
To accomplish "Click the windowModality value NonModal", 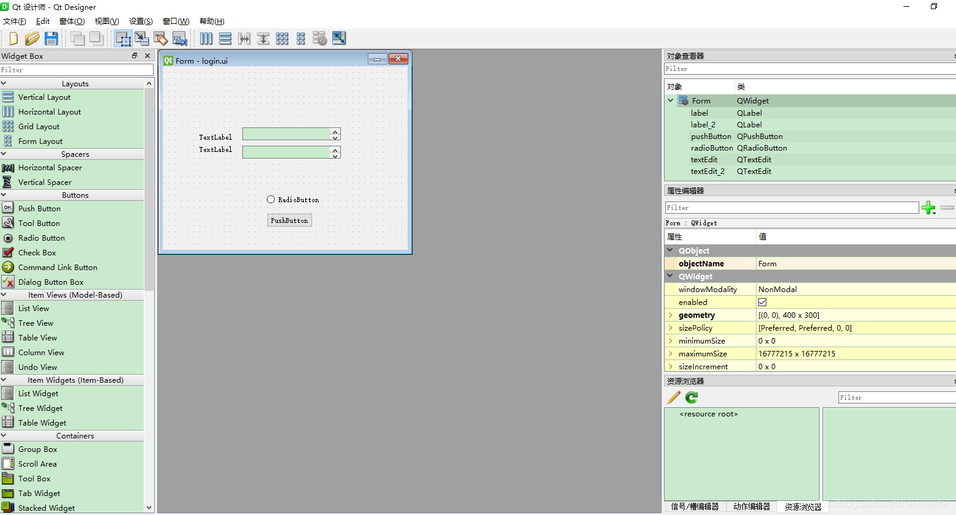I will coord(777,289).
